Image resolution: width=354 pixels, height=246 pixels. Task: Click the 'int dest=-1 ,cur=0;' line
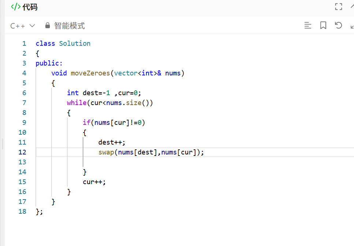tap(104, 93)
